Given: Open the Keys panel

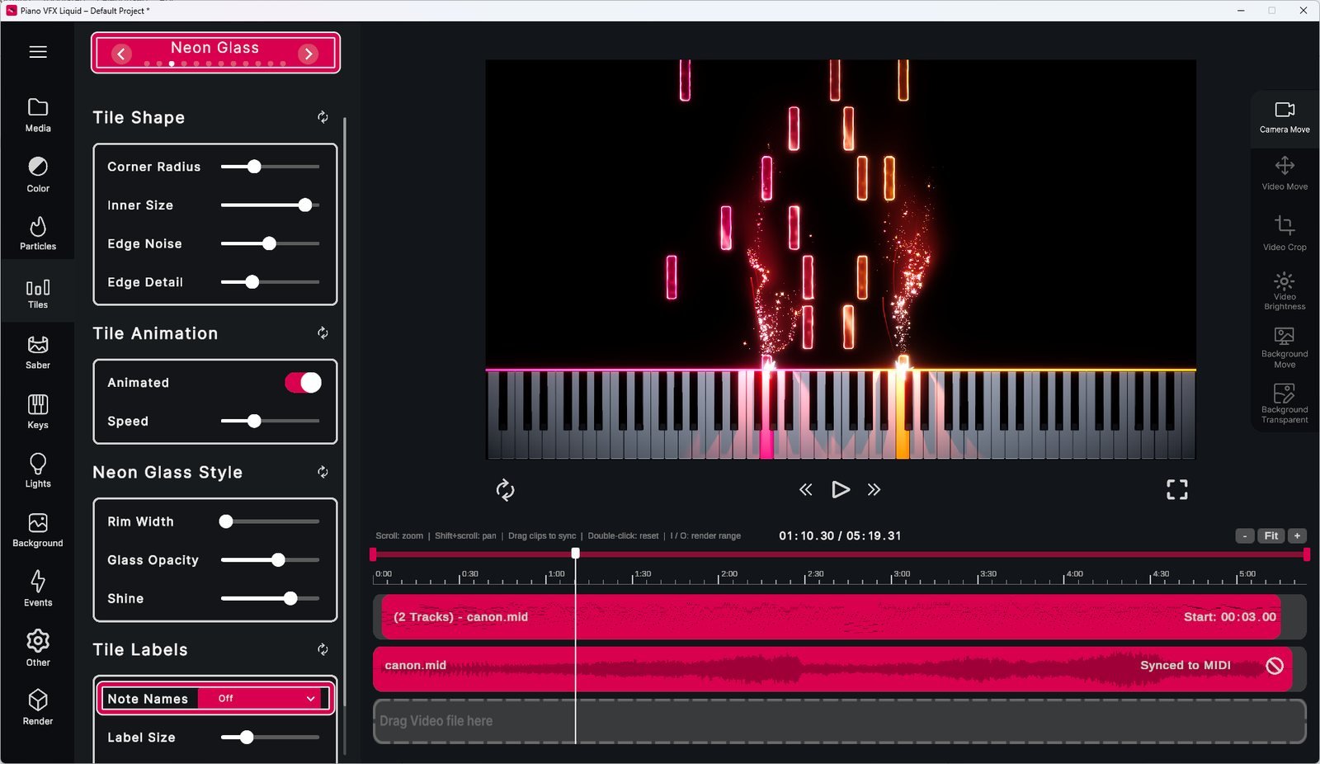Looking at the screenshot, I should (x=38, y=412).
